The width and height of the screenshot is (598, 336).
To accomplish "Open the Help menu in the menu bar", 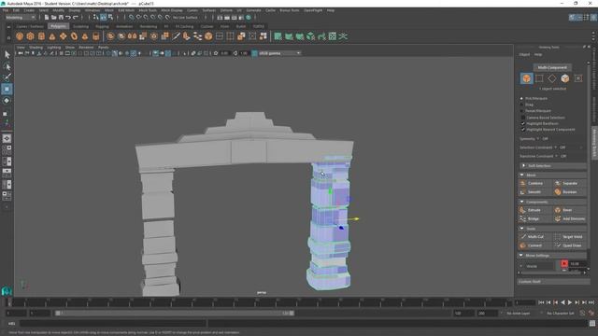I will point(330,10).
